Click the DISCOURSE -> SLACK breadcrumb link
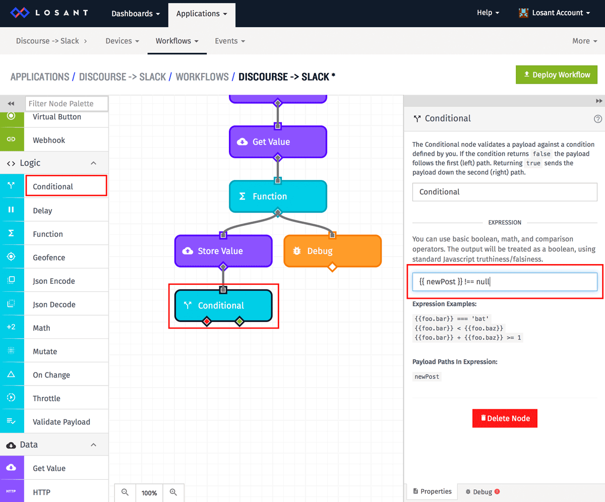 click(x=123, y=77)
